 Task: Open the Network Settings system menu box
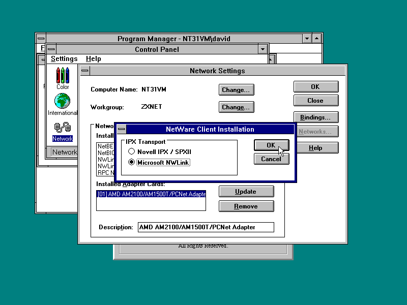click(x=85, y=71)
